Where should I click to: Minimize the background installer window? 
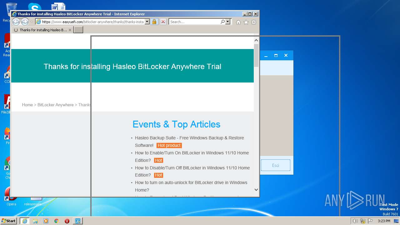click(x=266, y=55)
